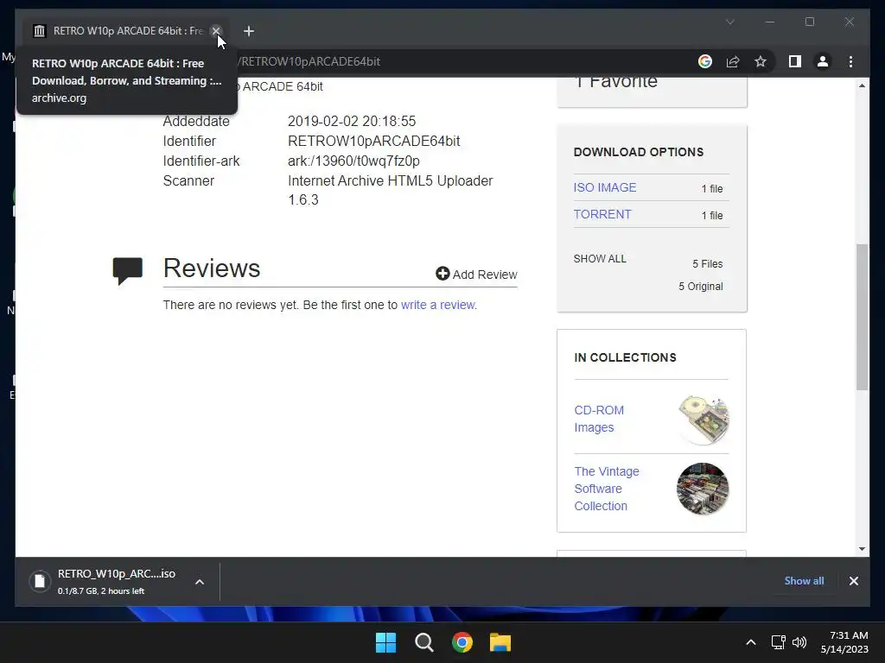
Task: Click the archive.org tab favicon
Action: (x=39, y=31)
